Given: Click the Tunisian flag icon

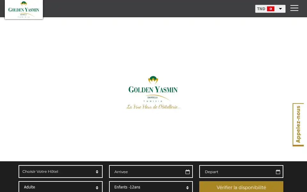Looking at the screenshot, I should [271, 9].
